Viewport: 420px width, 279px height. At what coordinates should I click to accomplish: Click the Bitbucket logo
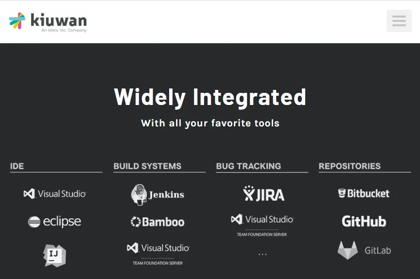click(364, 193)
